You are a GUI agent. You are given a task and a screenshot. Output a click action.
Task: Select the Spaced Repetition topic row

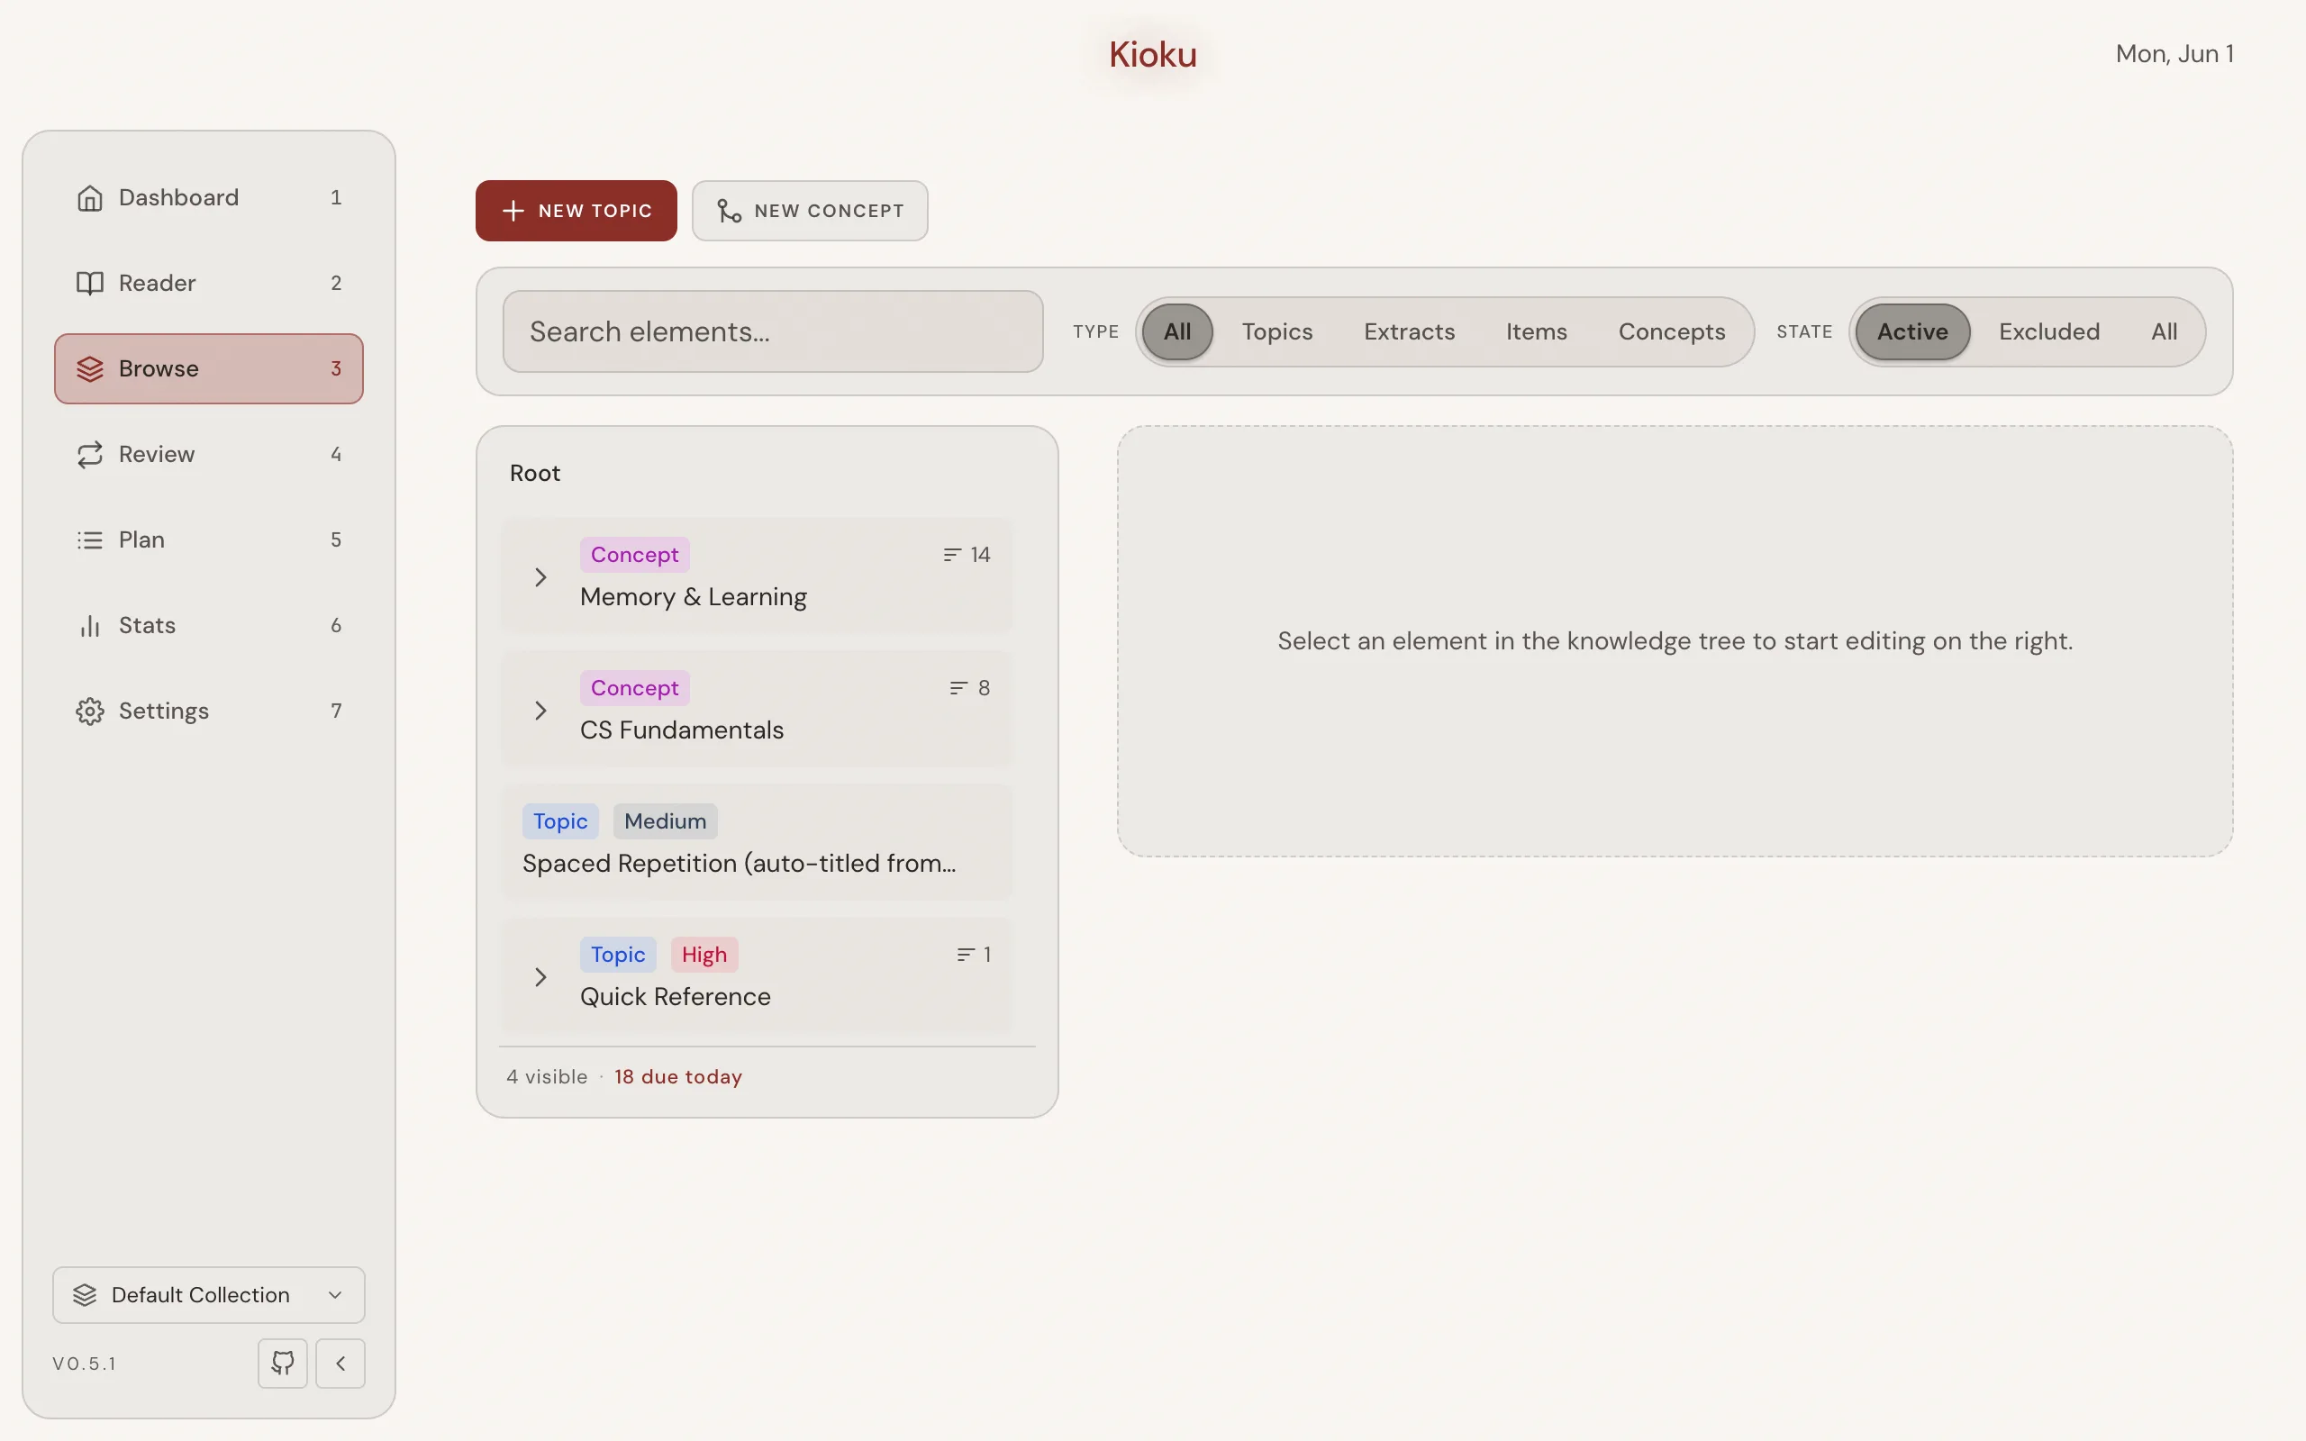click(757, 842)
